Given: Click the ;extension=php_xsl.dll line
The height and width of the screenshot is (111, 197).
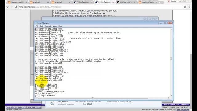Looking at the screenshot, I should click(x=48, y=78).
